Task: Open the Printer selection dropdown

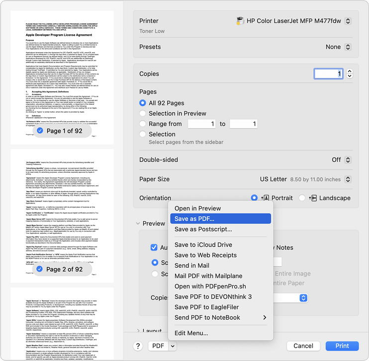Action: 348,21
